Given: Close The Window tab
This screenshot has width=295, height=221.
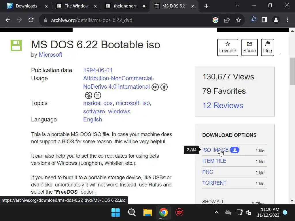Looking at the screenshot, I should tap(95, 6).
